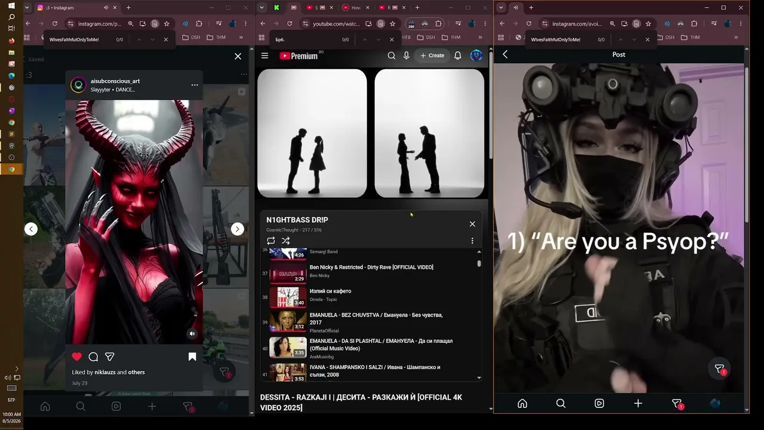This screenshot has height=430, width=764.
Task: Create a new post in the right Instagram window
Action: click(638, 403)
